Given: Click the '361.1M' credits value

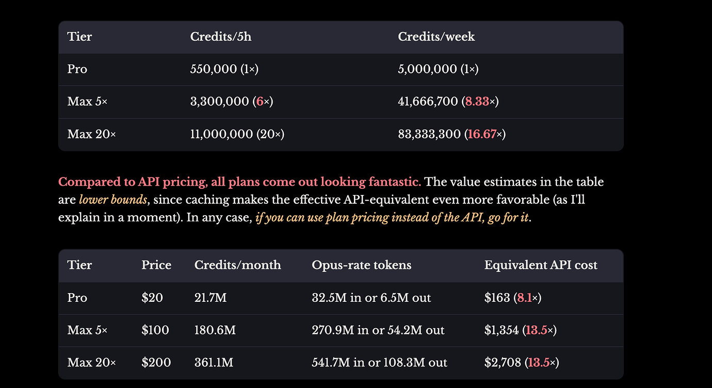Looking at the screenshot, I should click(x=214, y=363).
